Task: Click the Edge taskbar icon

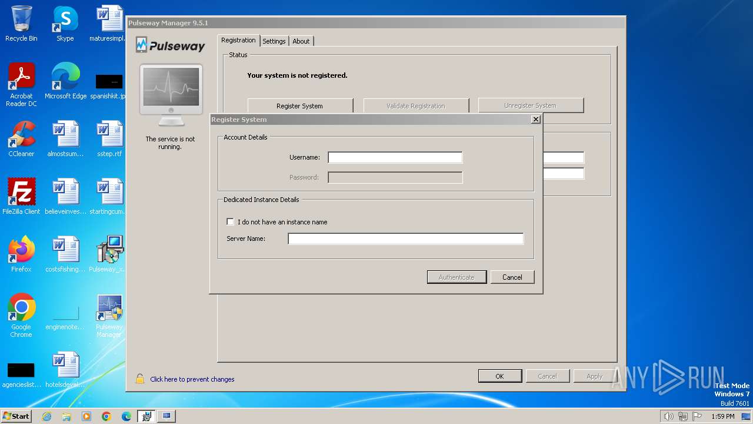Action: click(x=126, y=416)
